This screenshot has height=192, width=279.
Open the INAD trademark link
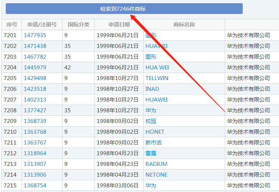[x=152, y=89]
